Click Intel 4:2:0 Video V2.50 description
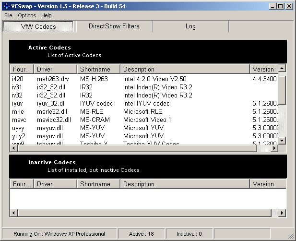This screenshot has height=241, width=296. (155, 79)
